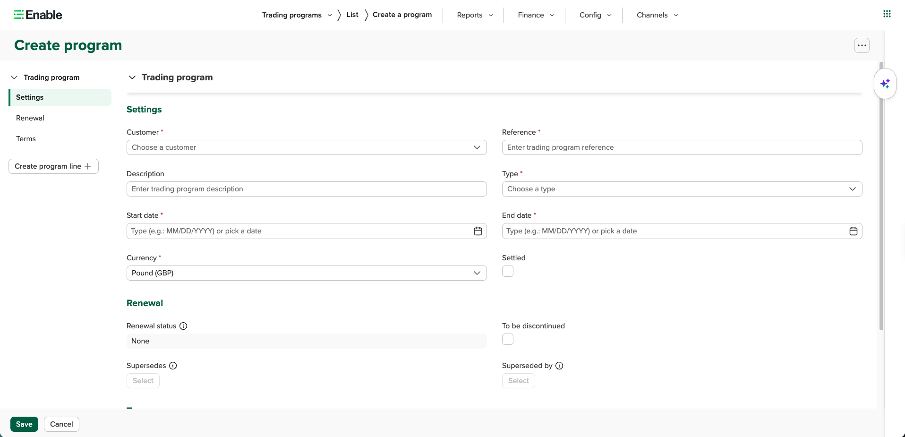
Task: Toggle the Settled checkbox
Action: [508, 271]
